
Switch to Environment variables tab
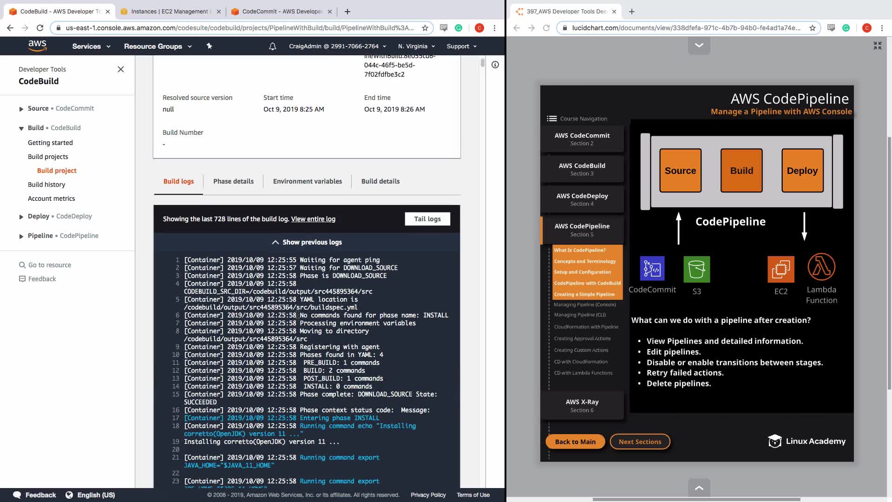point(307,181)
